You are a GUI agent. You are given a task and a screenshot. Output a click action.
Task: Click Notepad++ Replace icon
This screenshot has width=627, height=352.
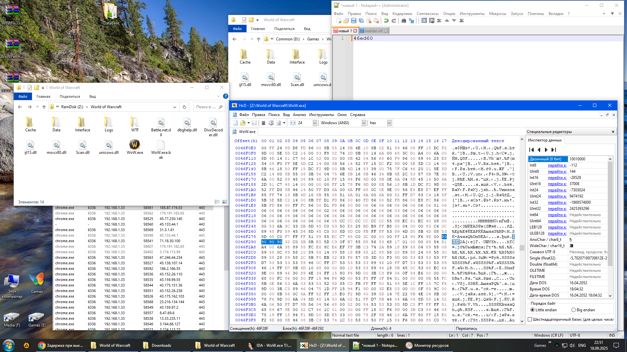point(411,21)
